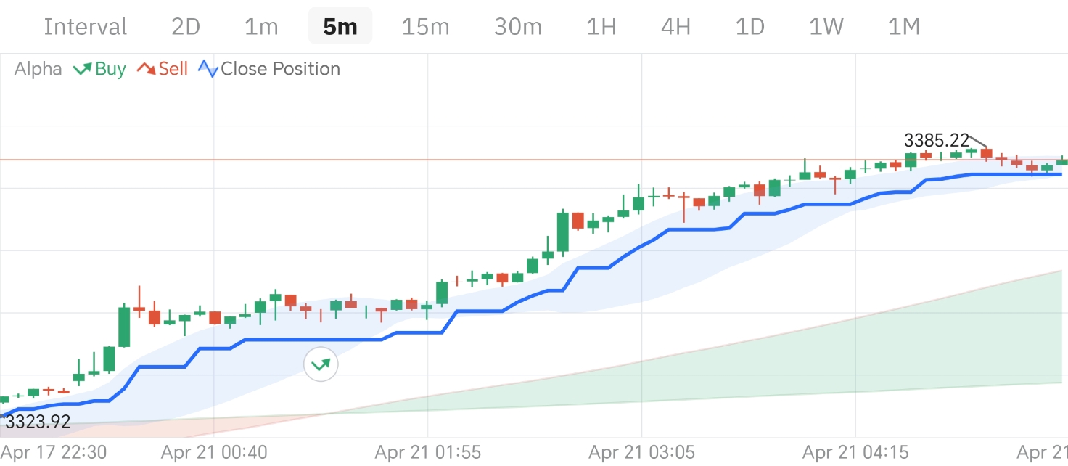Choose the 30m interval

(518, 27)
